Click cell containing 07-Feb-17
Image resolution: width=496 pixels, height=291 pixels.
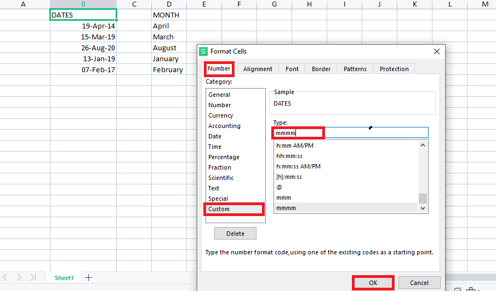pyautogui.click(x=83, y=70)
